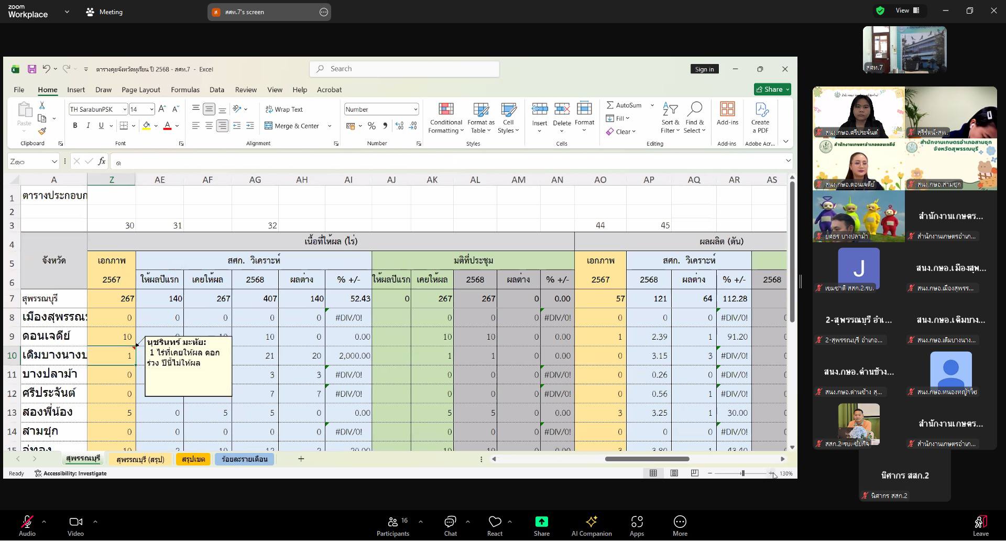Unmute the Audio microphone
1006x541 pixels.
pyautogui.click(x=27, y=522)
